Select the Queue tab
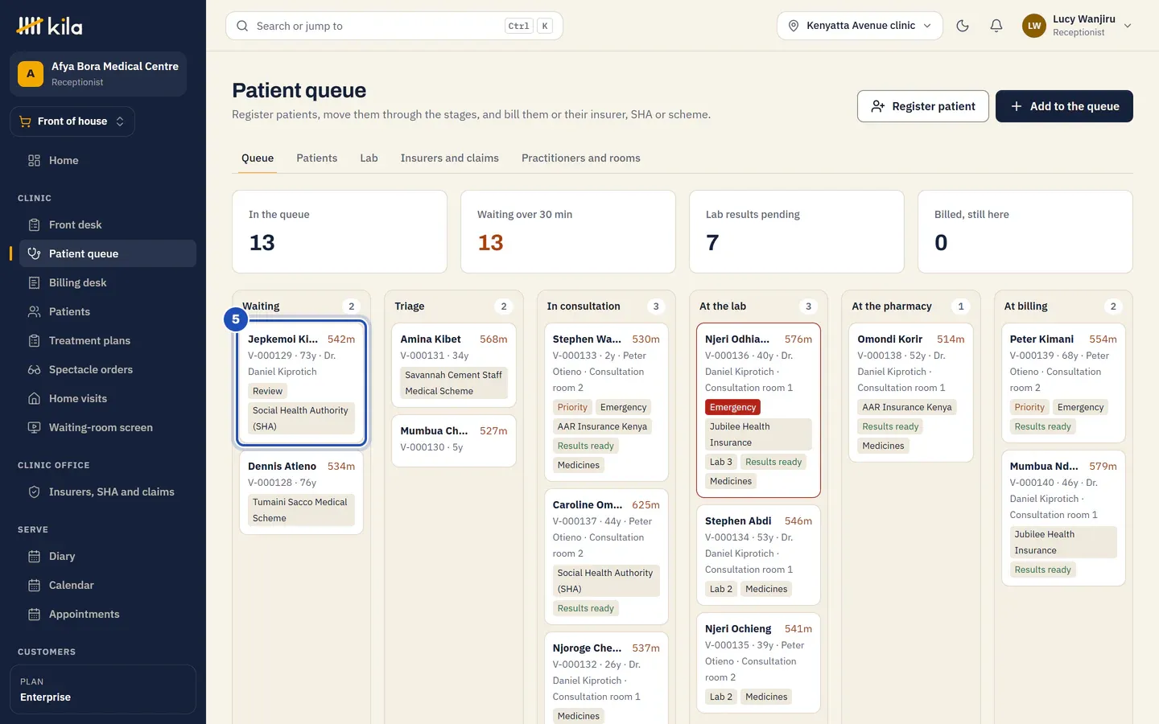The width and height of the screenshot is (1159, 724). tap(258, 158)
